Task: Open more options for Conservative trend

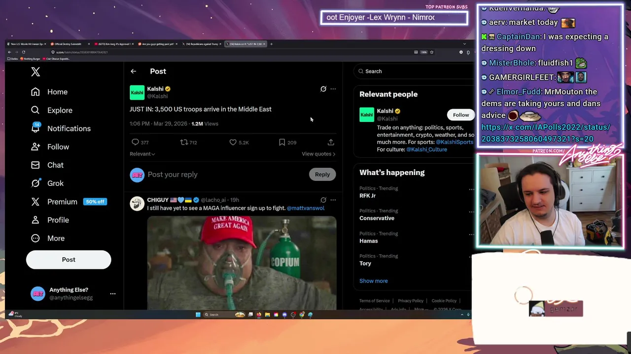Action: coord(471,212)
